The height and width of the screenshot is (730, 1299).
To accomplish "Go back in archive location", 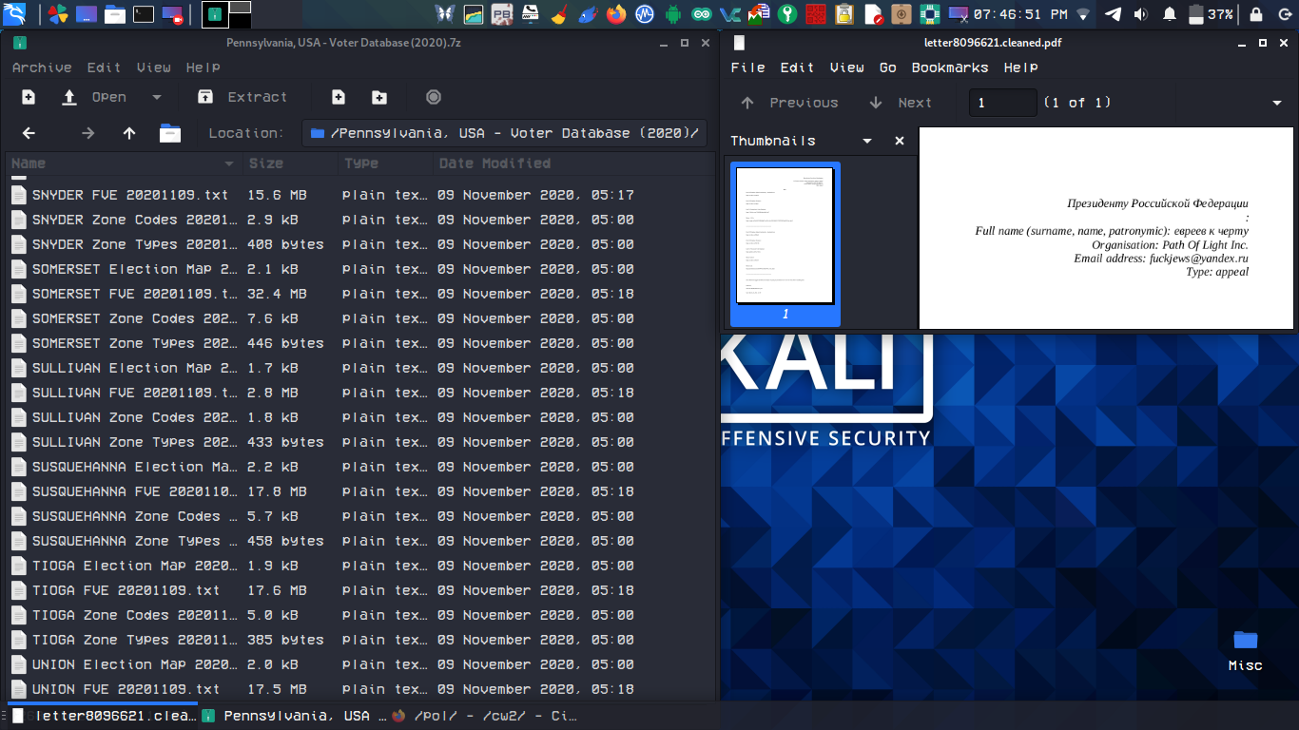I will point(29,133).
